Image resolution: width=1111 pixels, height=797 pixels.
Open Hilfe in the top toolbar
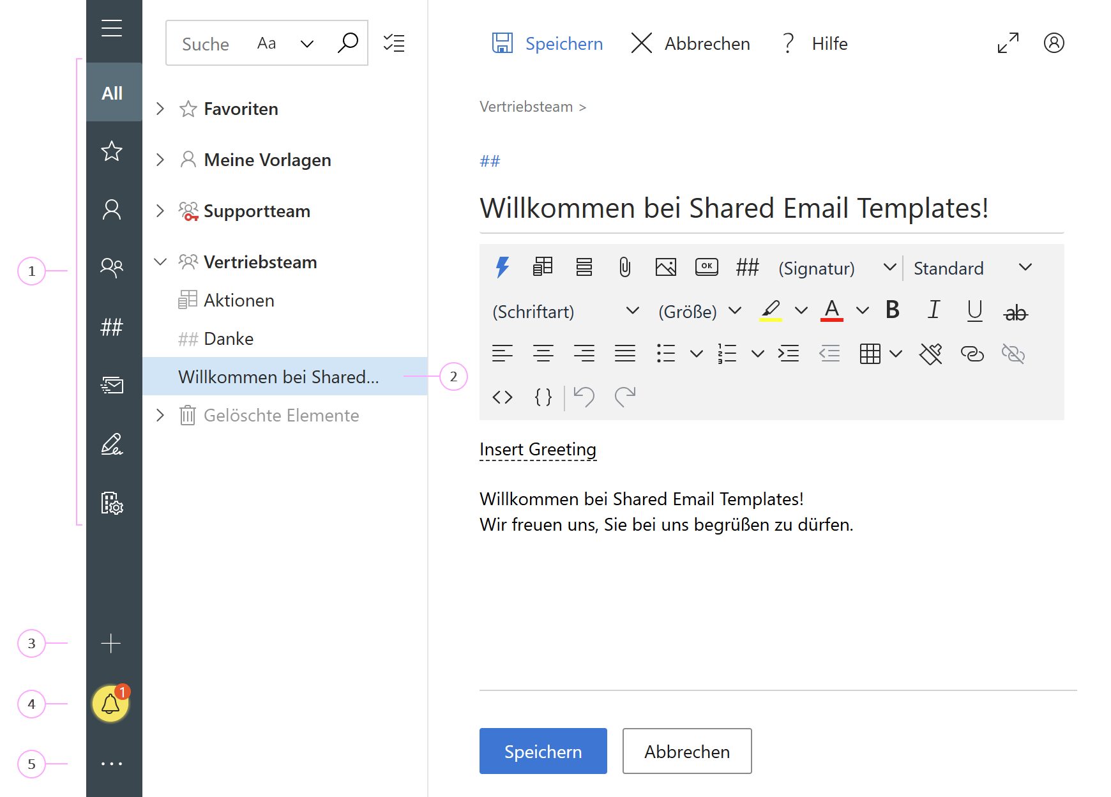815,43
